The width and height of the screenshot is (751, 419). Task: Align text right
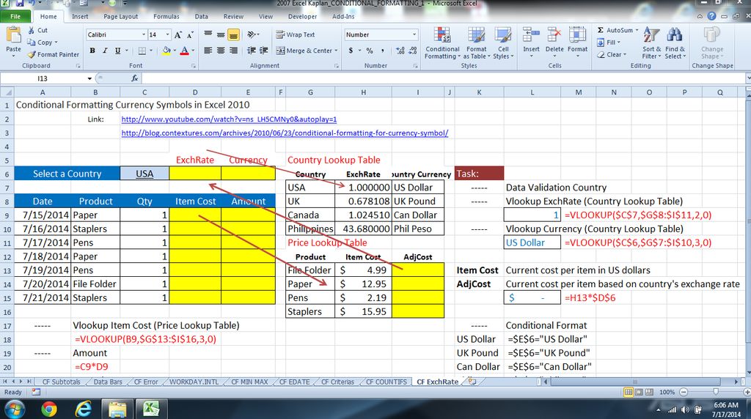click(x=233, y=51)
